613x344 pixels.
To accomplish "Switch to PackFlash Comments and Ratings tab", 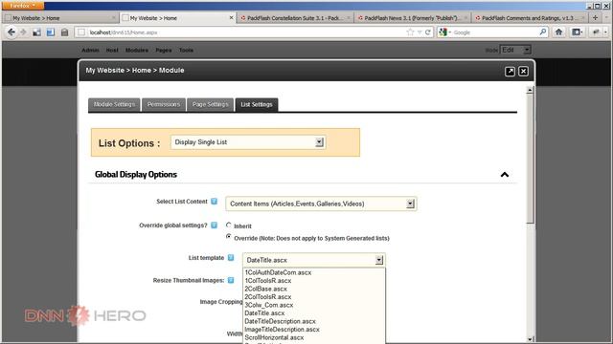I will (530, 18).
